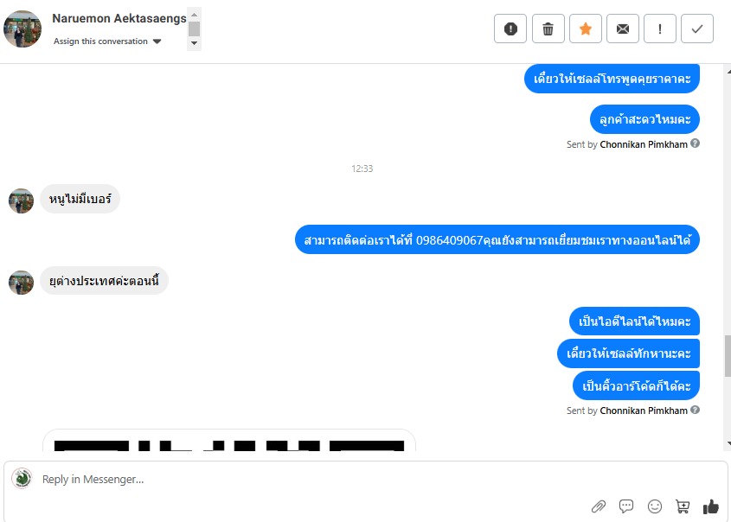Image resolution: width=731 pixels, height=522 pixels.
Task: Click header scroll down arrow beside name
Action: [195, 43]
